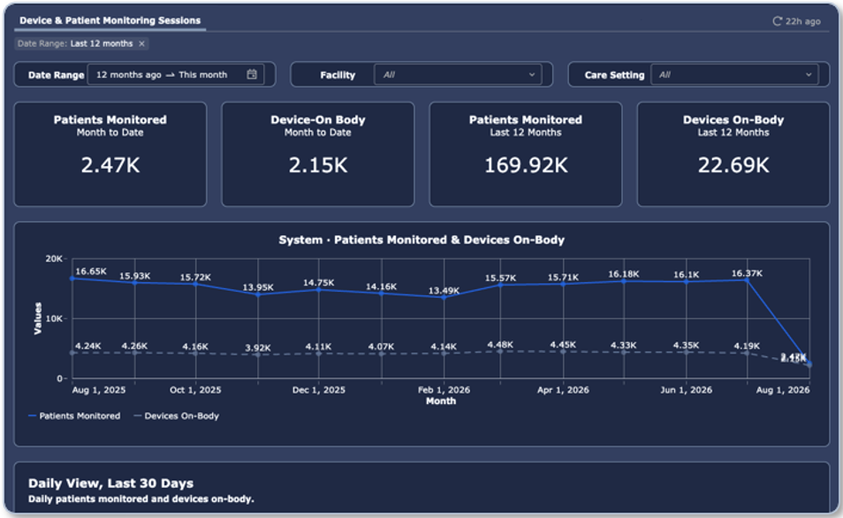Open the calendar icon in Date Range
Screen dimensions: 843x518
(x=252, y=74)
